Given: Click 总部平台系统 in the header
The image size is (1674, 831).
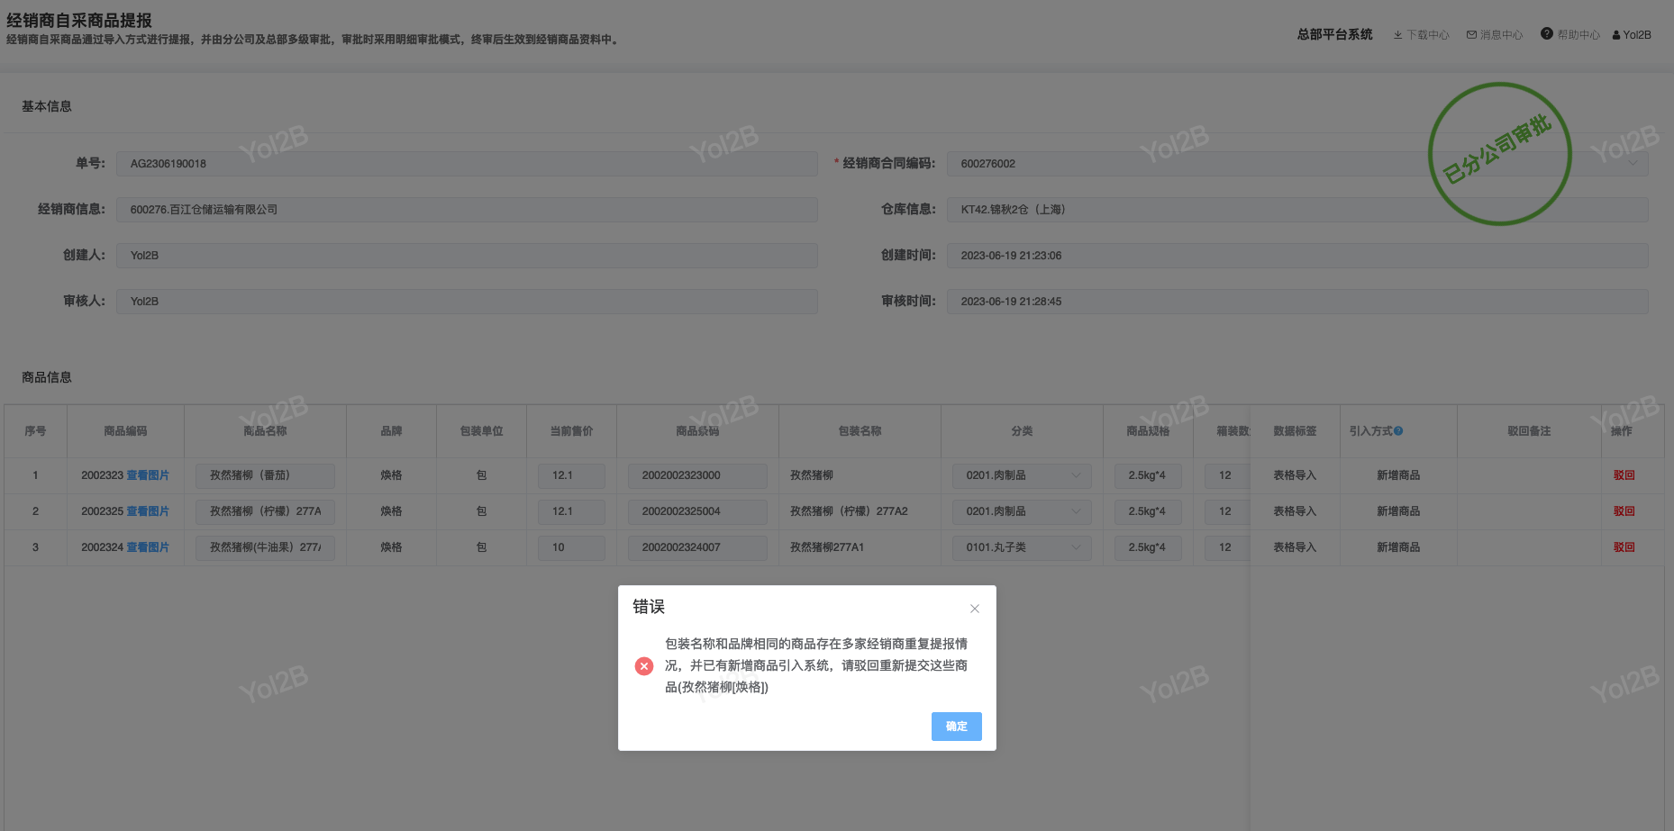Looking at the screenshot, I should coord(1334,34).
